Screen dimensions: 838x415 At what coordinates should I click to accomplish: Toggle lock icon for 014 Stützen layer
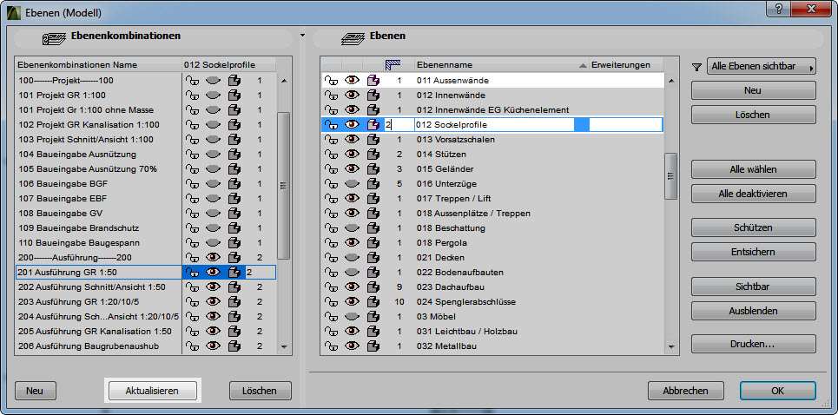pyautogui.click(x=332, y=155)
